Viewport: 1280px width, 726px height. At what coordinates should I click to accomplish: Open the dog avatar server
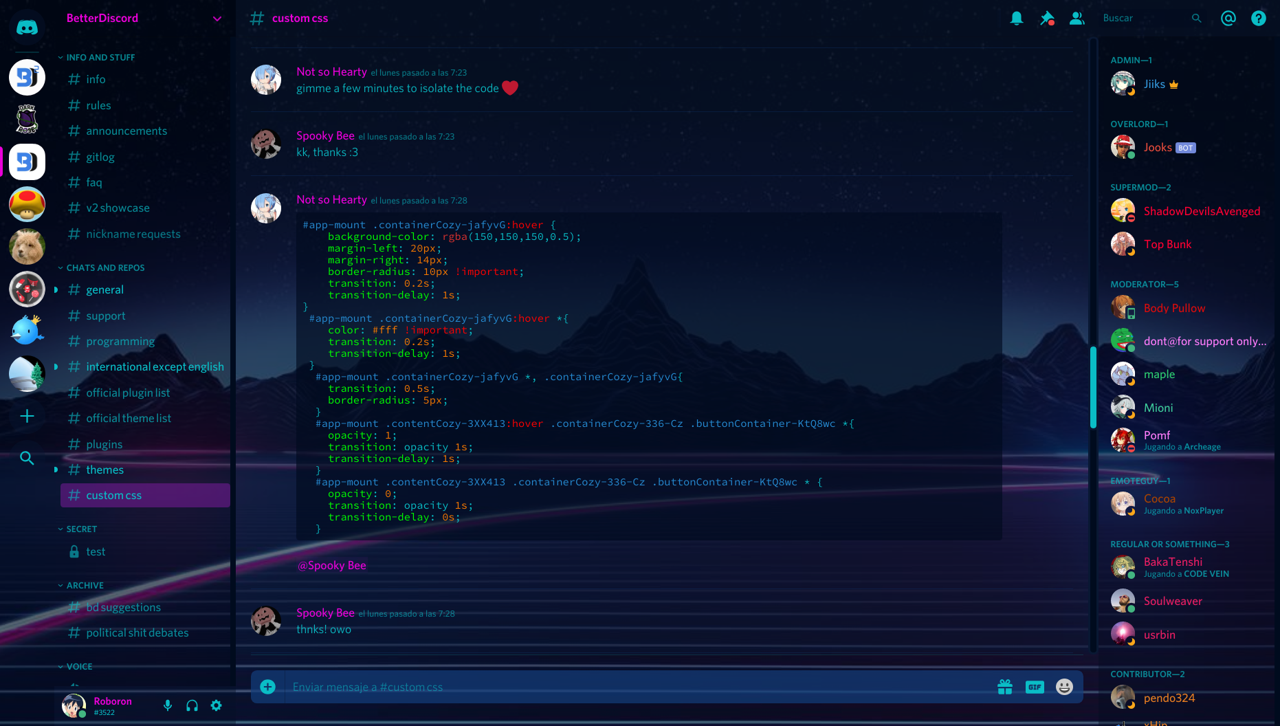point(27,247)
